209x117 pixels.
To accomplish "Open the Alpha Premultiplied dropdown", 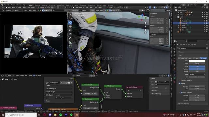I will (x=64, y=98).
